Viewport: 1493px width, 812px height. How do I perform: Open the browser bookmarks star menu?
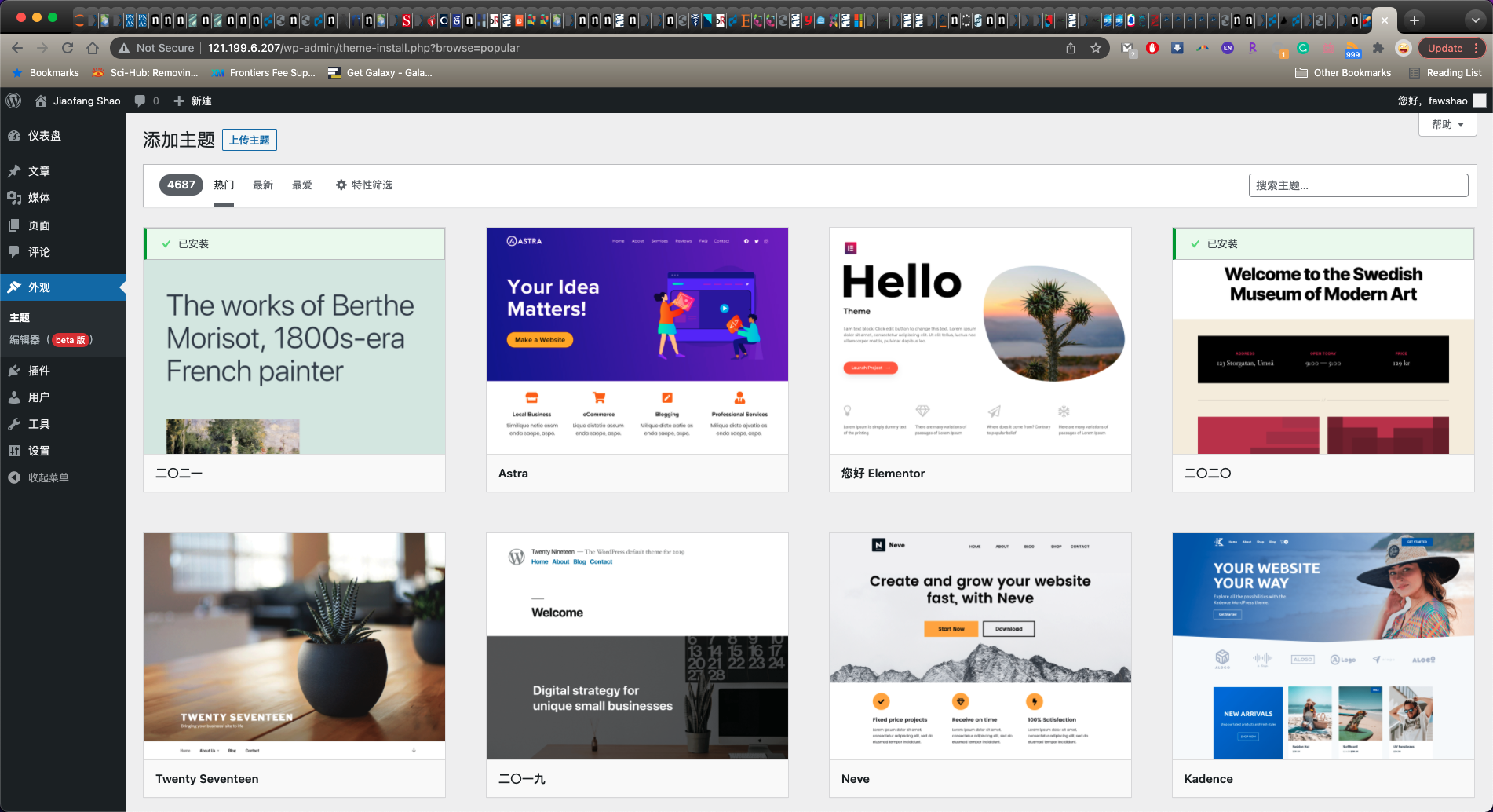pos(1096,48)
